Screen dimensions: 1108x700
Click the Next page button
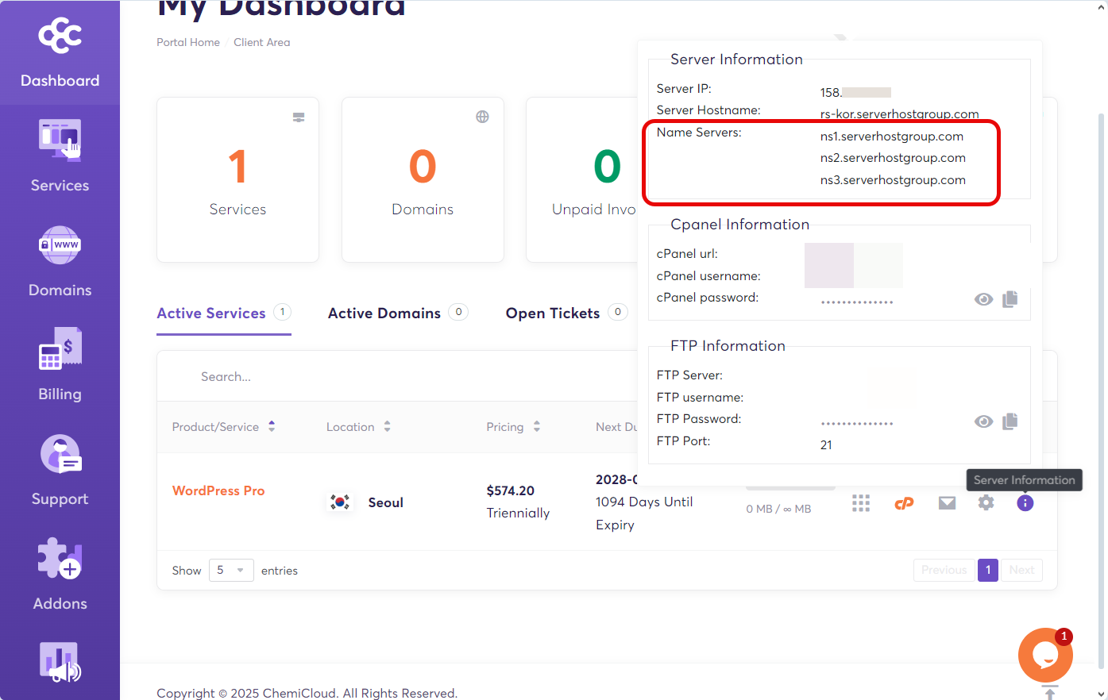click(1021, 570)
